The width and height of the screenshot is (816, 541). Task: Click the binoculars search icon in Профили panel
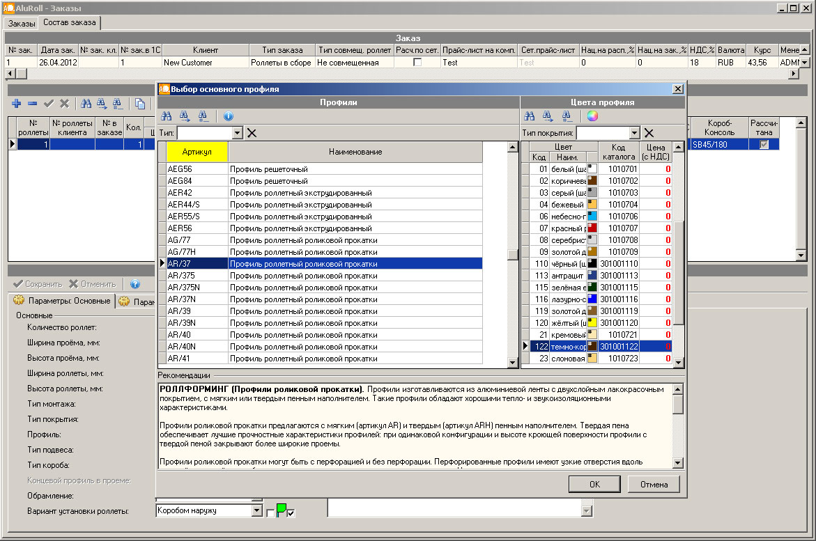click(167, 116)
